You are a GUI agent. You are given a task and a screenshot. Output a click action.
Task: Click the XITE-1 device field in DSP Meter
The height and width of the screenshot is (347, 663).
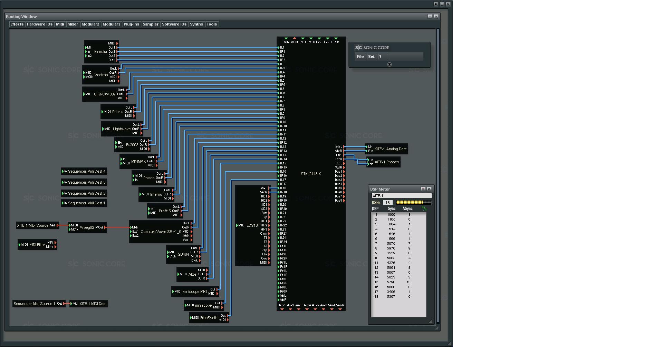402,196
